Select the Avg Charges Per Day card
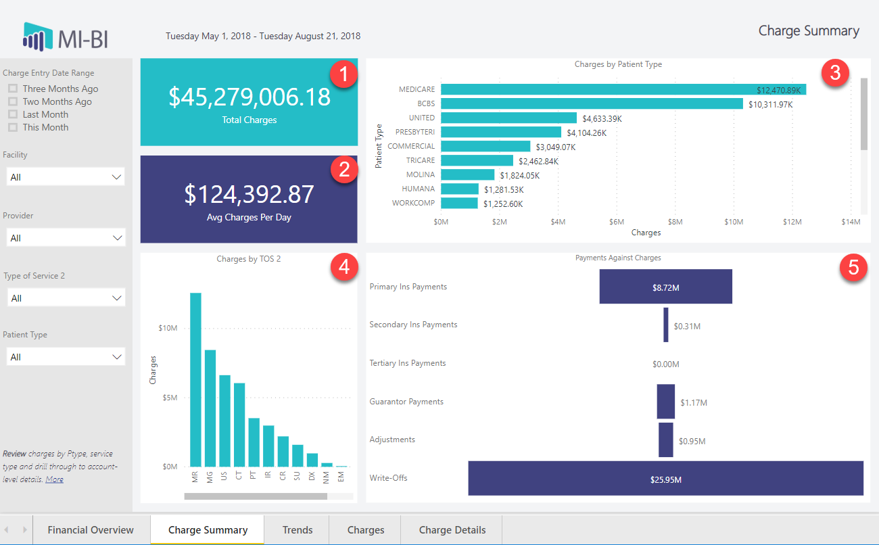The image size is (879, 545). (x=249, y=199)
